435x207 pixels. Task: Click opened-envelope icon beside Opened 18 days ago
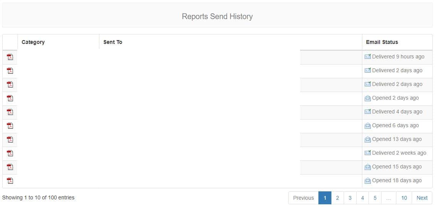coord(368,181)
